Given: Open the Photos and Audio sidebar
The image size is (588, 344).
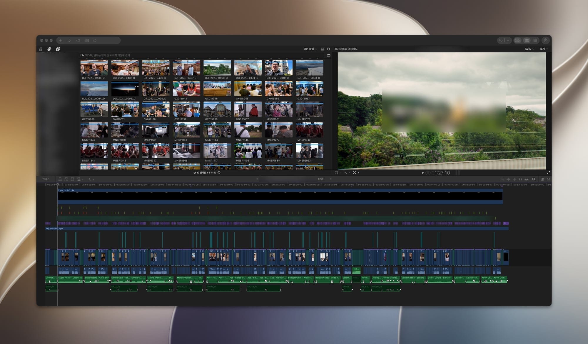Looking at the screenshot, I should tap(49, 49).
